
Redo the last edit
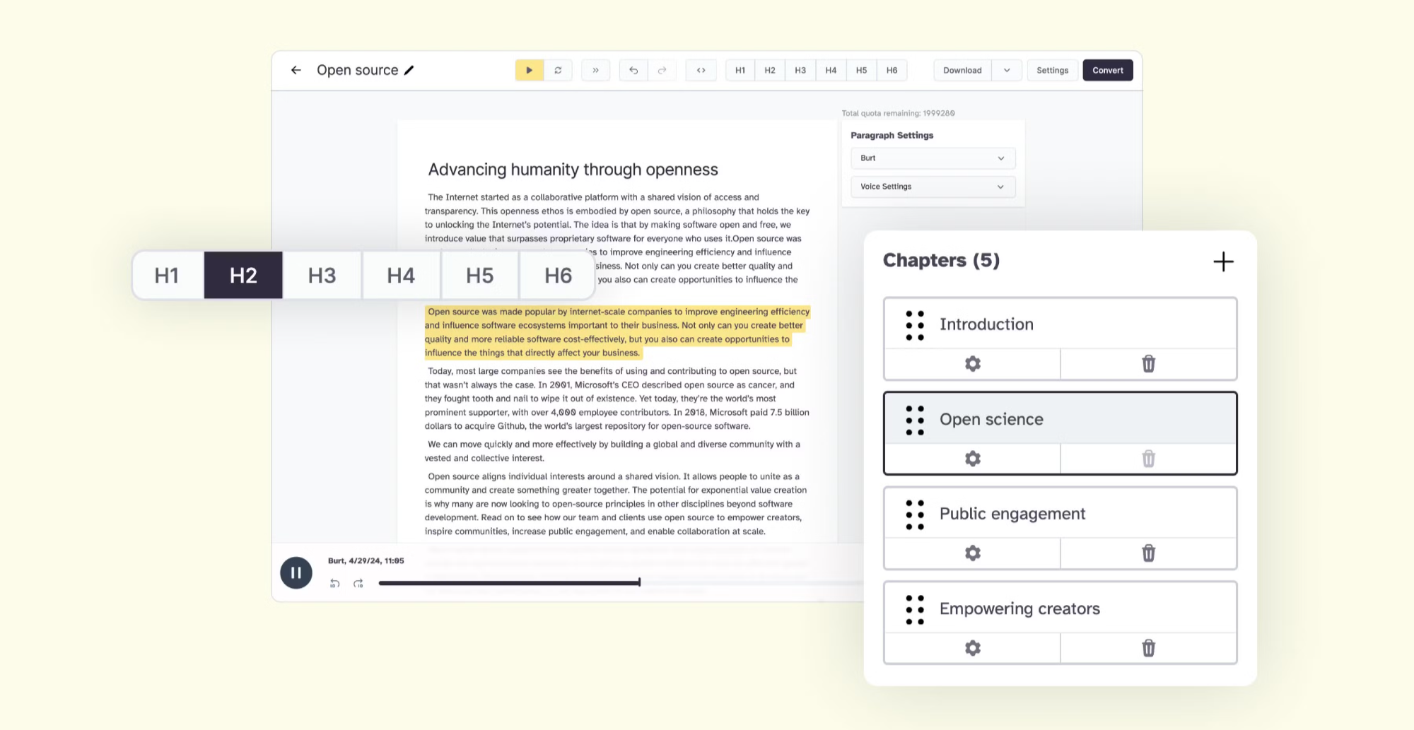tap(662, 70)
